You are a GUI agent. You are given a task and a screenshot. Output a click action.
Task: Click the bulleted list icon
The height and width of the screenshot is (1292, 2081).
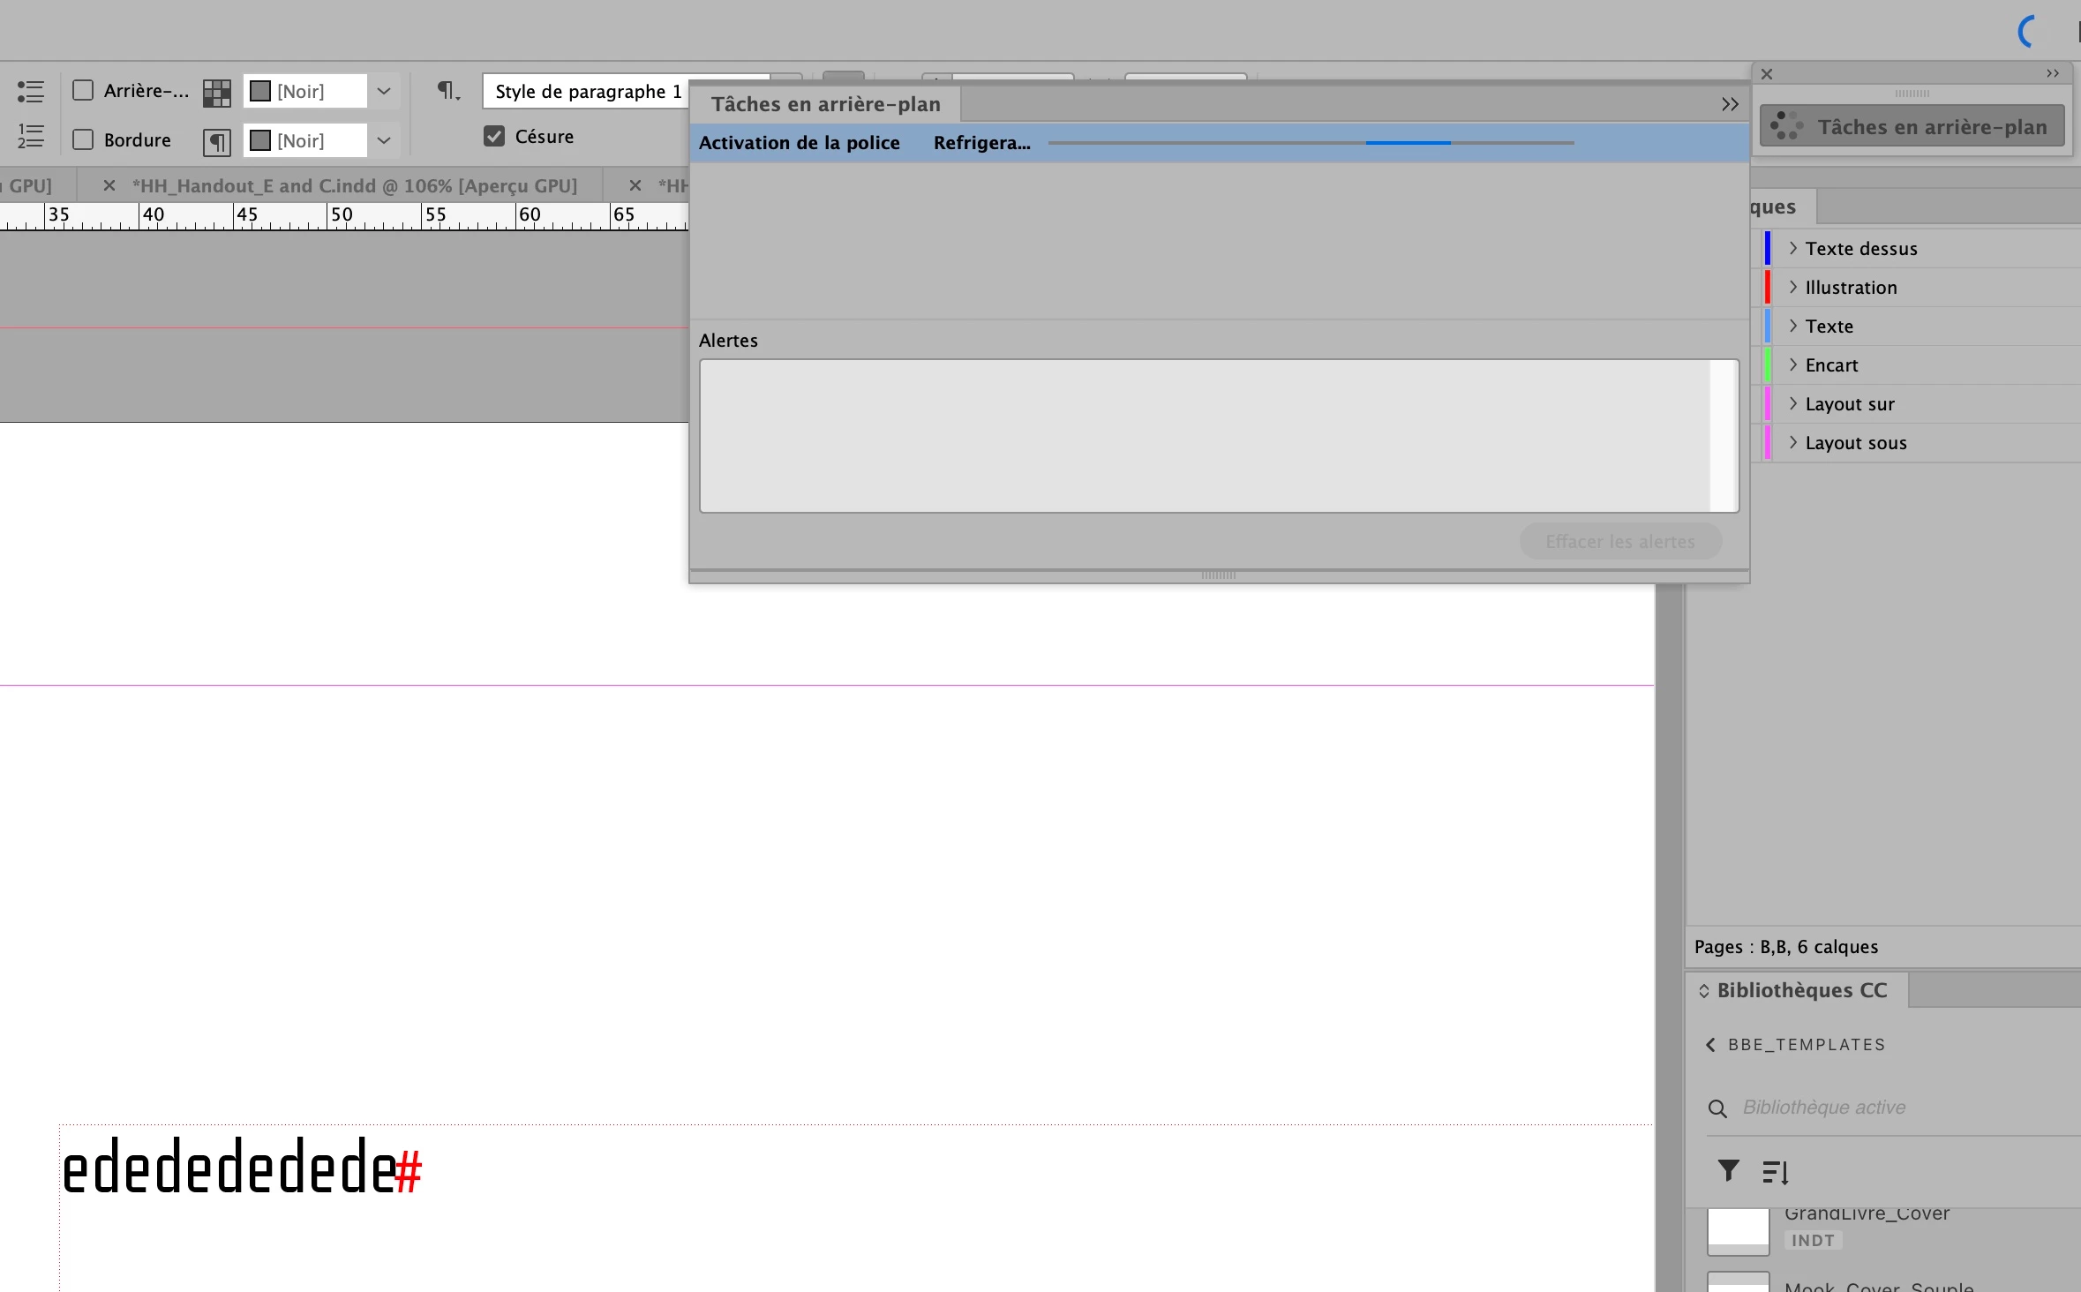coord(30,91)
